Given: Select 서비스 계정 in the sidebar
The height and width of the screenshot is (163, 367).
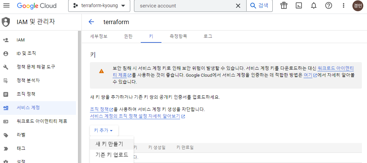Looking at the screenshot, I should coord(38,108).
